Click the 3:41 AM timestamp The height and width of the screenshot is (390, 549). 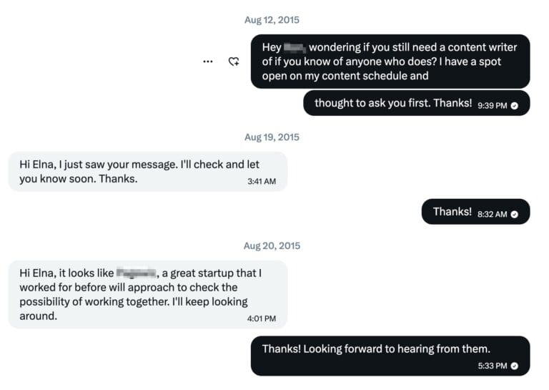tap(262, 181)
